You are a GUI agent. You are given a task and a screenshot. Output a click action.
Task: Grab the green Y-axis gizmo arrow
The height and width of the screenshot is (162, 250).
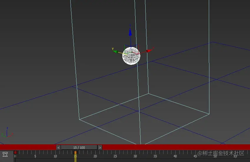coord(116,52)
